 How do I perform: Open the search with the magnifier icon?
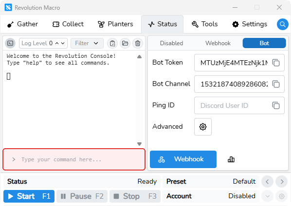pyautogui.click(x=282, y=24)
